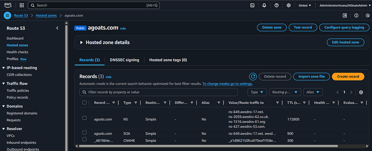Refresh the records list

[x=253, y=77]
